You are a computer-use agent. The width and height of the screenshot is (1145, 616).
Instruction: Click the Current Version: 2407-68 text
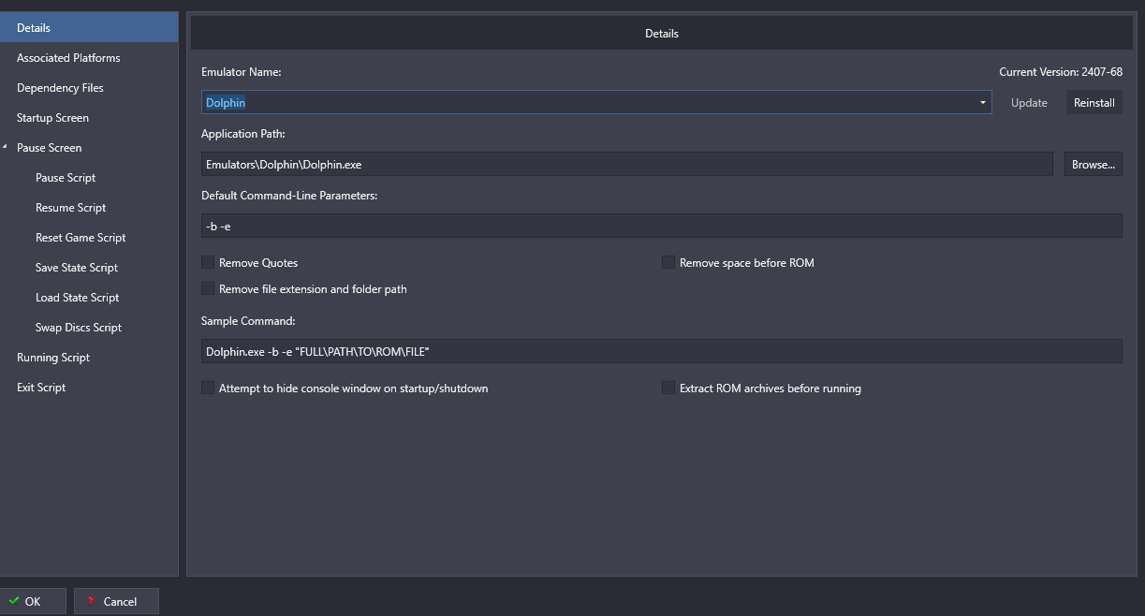pyautogui.click(x=1061, y=72)
